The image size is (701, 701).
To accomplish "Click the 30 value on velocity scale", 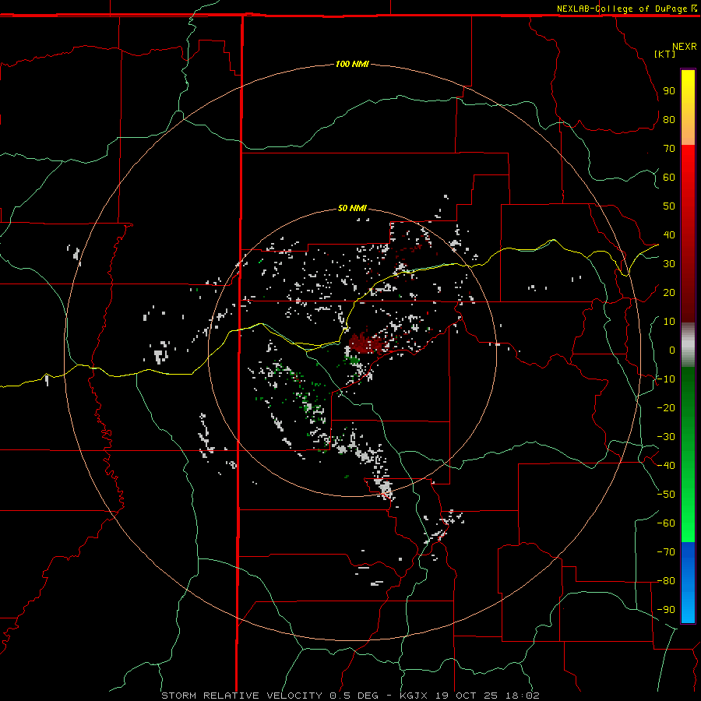I will 669,264.
